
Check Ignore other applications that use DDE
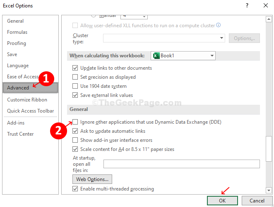tap(75, 122)
